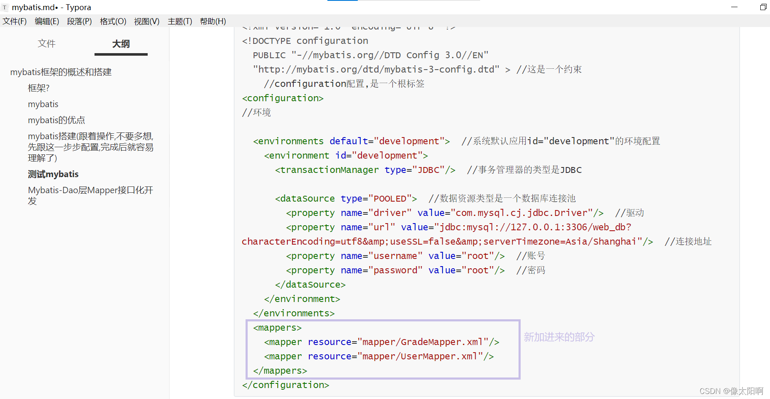Click the closing </mappers> tag
Image resolution: width=770 pixels, height=399 pixels.
280,371
